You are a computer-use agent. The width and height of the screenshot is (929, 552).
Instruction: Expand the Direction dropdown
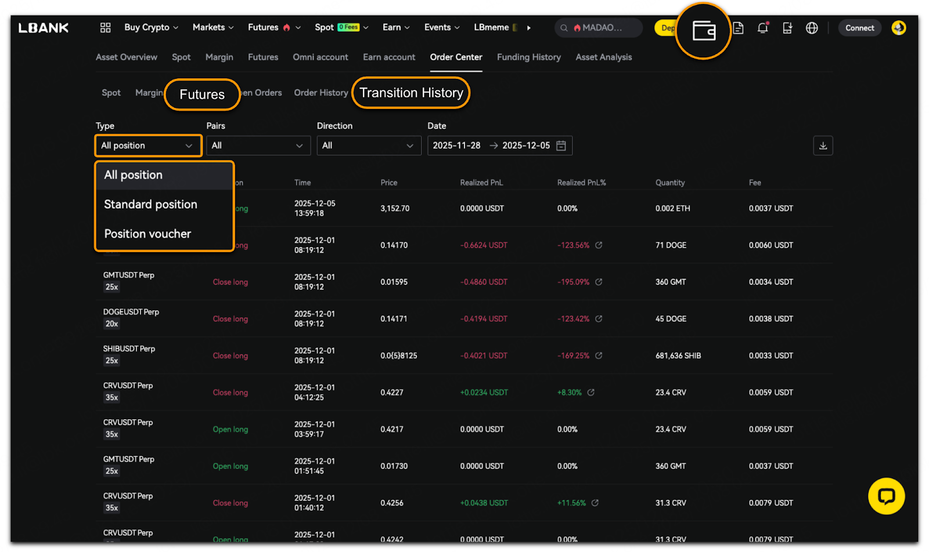(x=368, y=146)
